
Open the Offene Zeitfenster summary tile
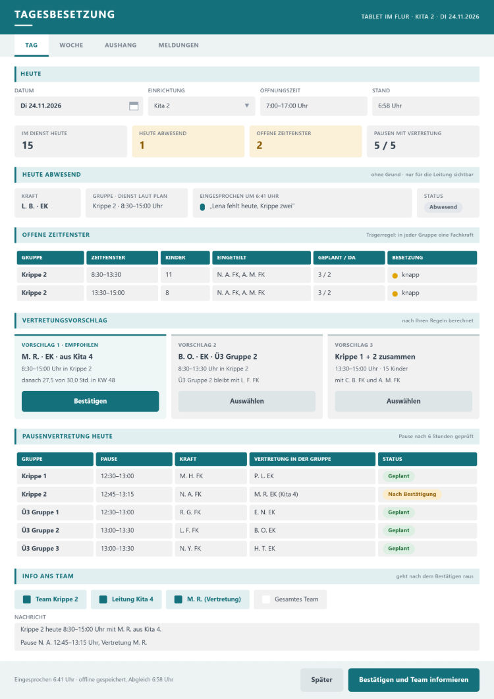pyautogui.click(x=306, y=141)
